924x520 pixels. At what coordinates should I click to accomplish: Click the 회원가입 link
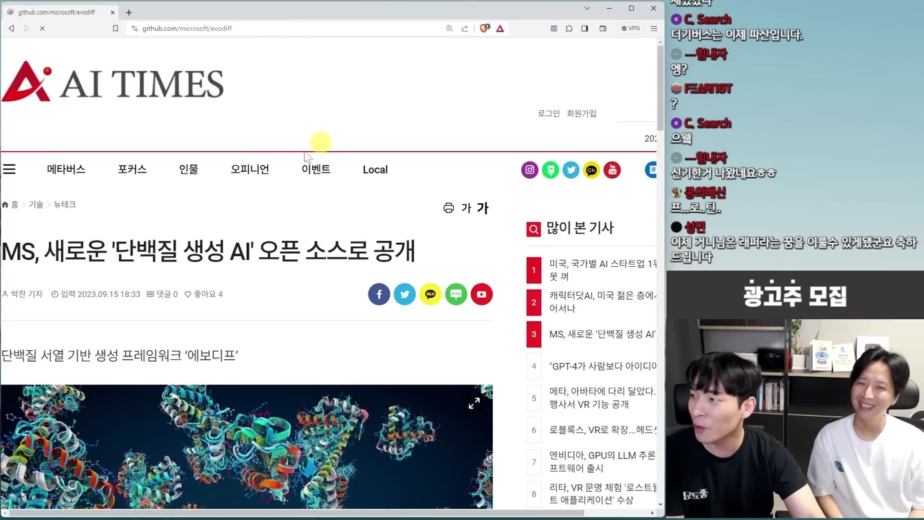coord(582,113)
